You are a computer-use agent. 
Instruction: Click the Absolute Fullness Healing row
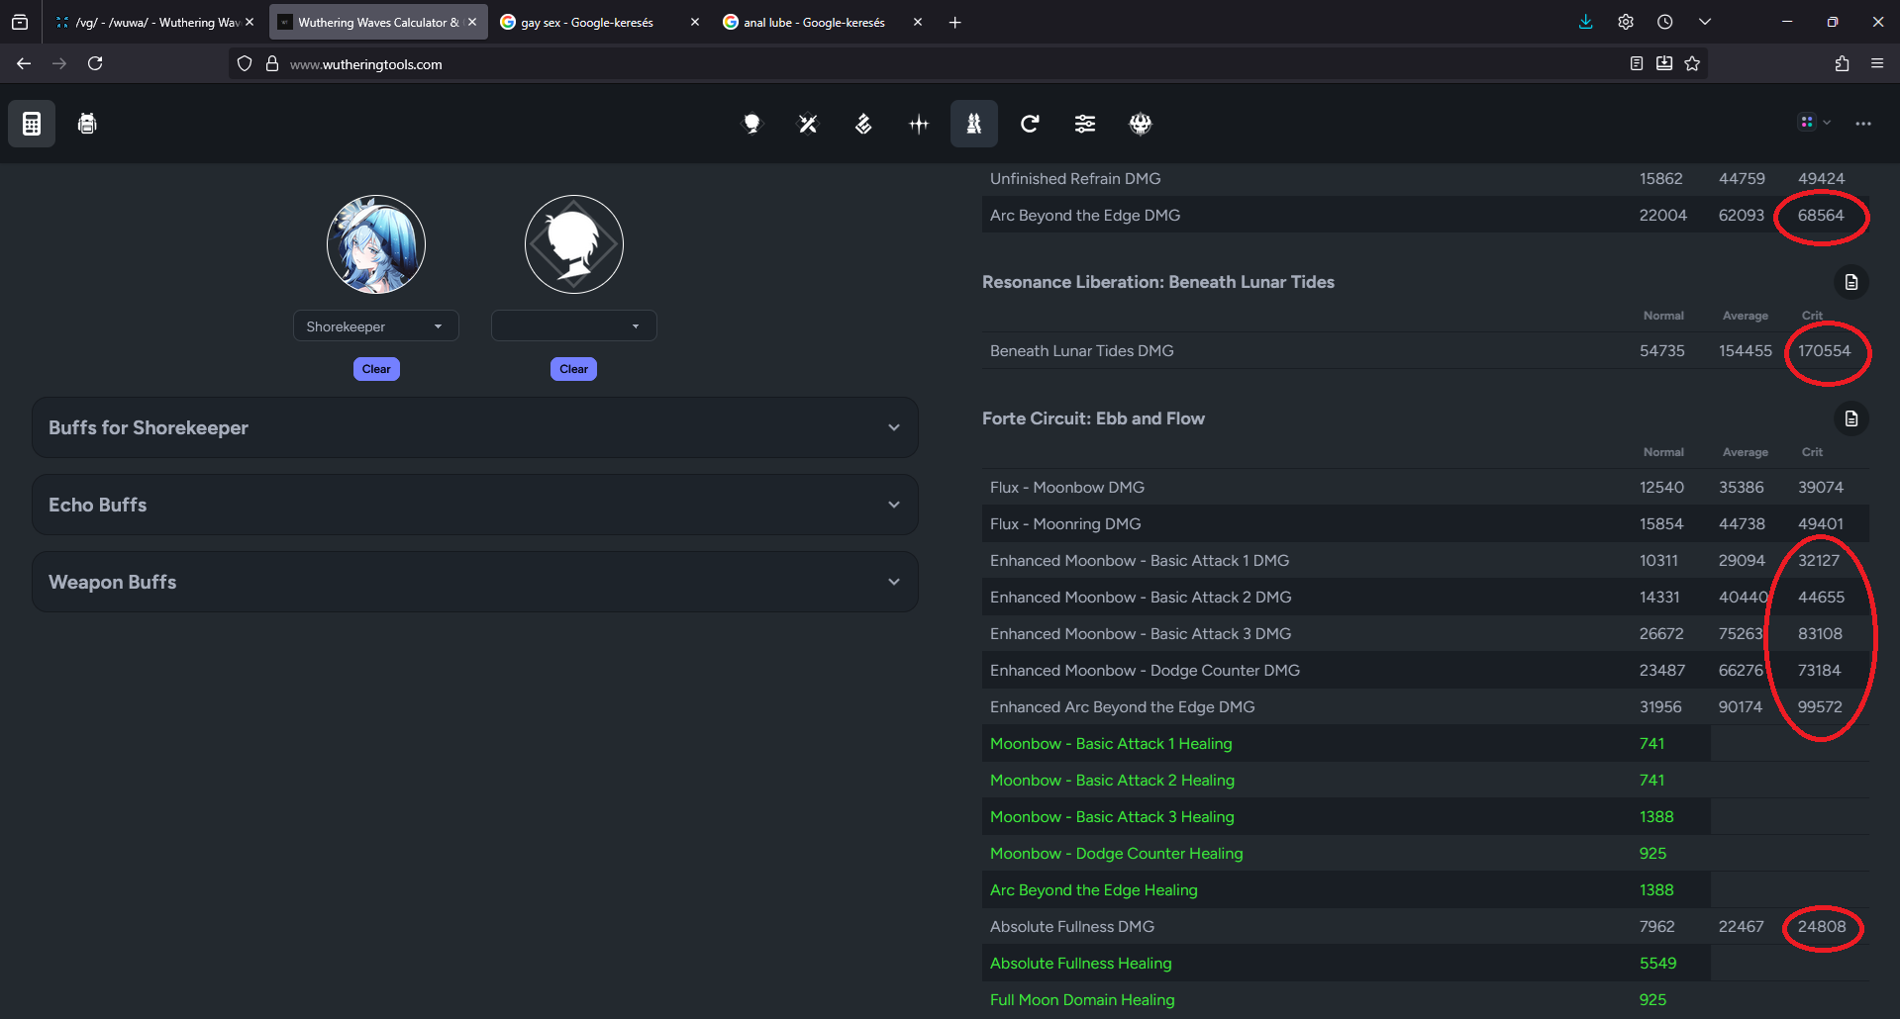coord(1426,963)
